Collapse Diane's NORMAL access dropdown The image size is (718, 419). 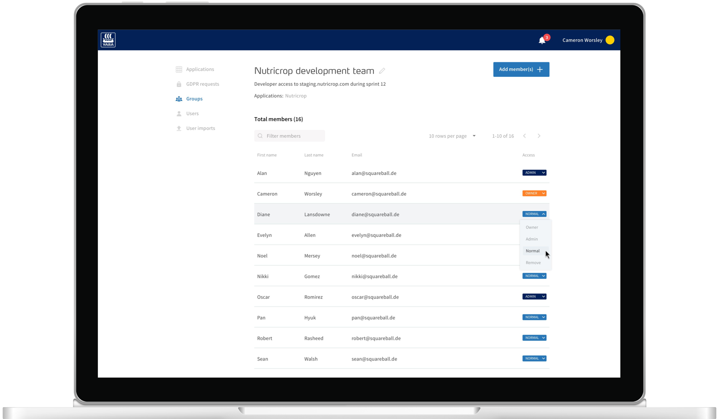tap(534, 214)
